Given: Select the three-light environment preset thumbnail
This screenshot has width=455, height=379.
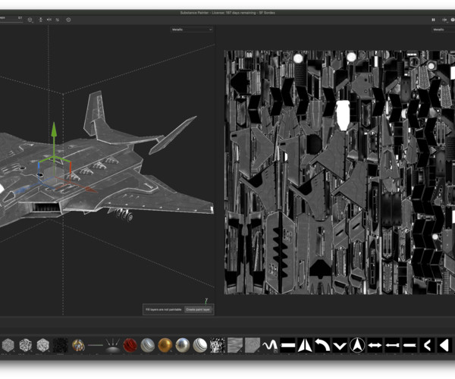Looking at the screenshot, I should point(112,345).
